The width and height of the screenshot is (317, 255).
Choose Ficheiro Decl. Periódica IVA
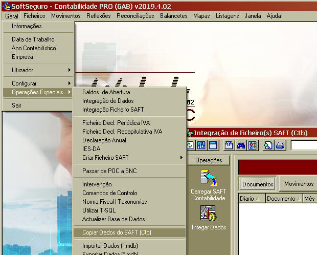(129, 123)
